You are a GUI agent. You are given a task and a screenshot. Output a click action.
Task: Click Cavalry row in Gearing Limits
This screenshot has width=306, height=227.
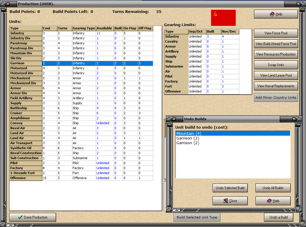[202, 41]
